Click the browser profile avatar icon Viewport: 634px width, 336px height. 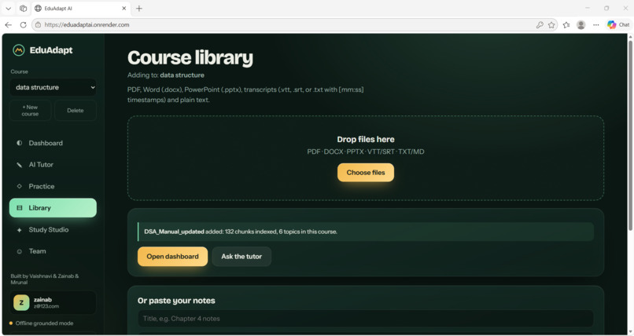tap(581, 25)
